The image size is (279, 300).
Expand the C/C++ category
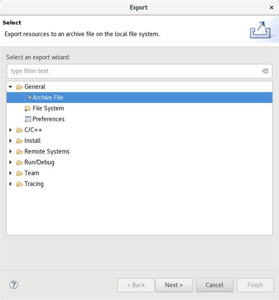click(x=10, y=130)
